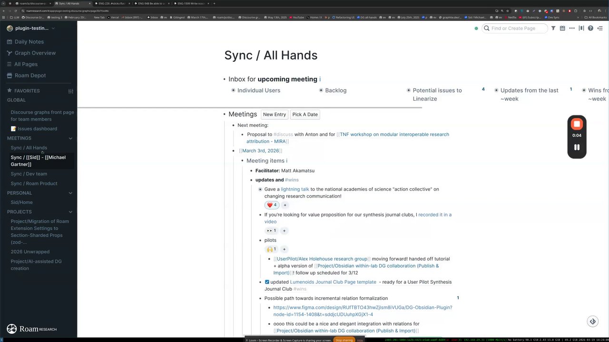609x342 pixels.
Task: Click the eyes reaction emoji
Action: (271, 231)
